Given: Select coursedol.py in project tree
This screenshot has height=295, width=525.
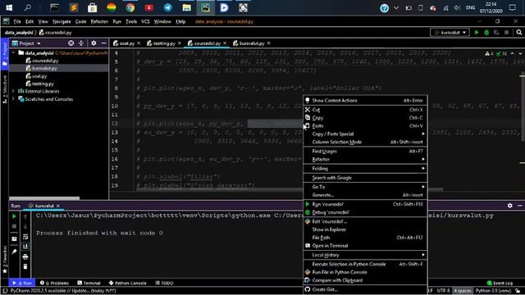Looking at the screenshot, I should (x=45, y=61).
